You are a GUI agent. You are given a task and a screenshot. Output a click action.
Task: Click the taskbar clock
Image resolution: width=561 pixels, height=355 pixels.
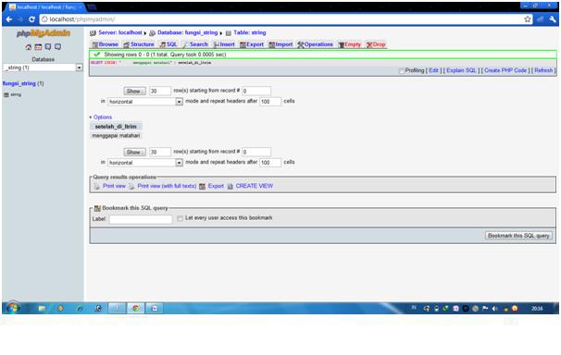pos(537,308)
